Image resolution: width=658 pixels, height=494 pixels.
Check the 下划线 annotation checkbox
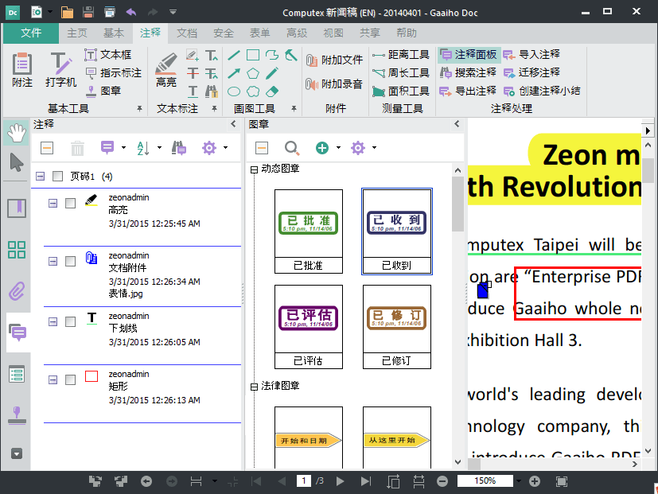click(70, 321)
